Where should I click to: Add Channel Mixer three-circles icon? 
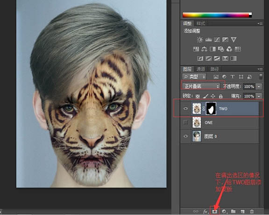[229, 49]
